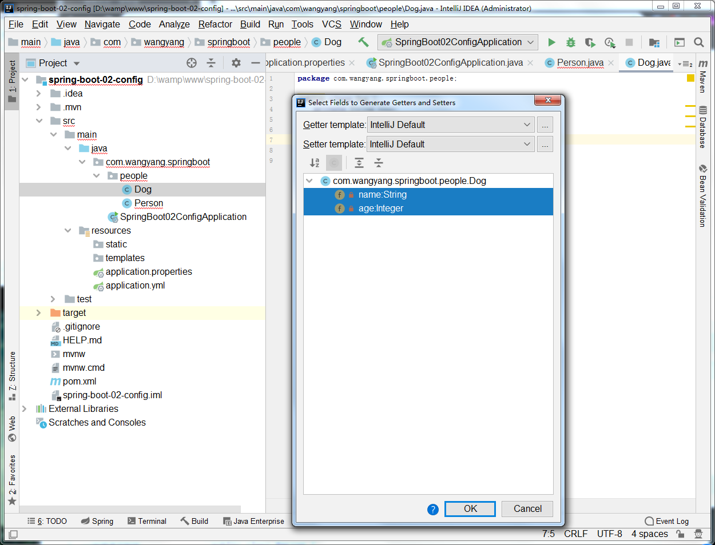Open Event Log
Viewport: 715px width, 545px height.
(x=667, y=521)
